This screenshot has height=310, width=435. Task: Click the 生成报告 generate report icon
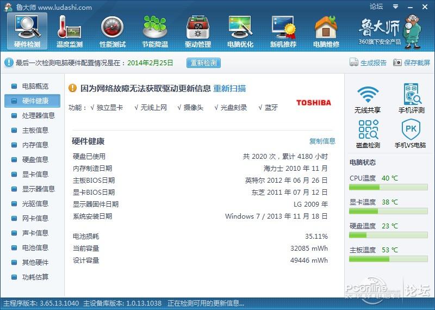click(x=354, y=62)
